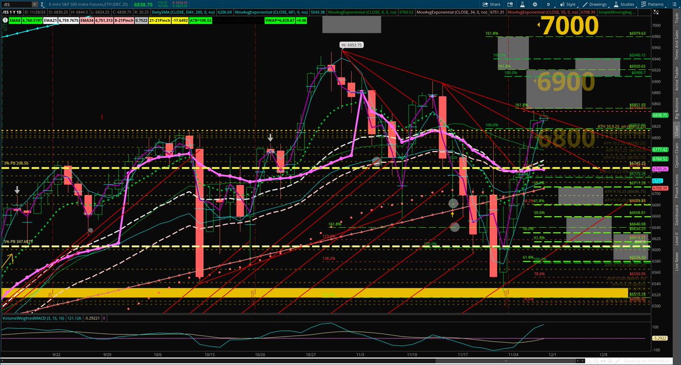The width and height of the screenshot is (681, 365).
Task: Click the 6838.75 last price in header
Action: (x=143, y=5)
